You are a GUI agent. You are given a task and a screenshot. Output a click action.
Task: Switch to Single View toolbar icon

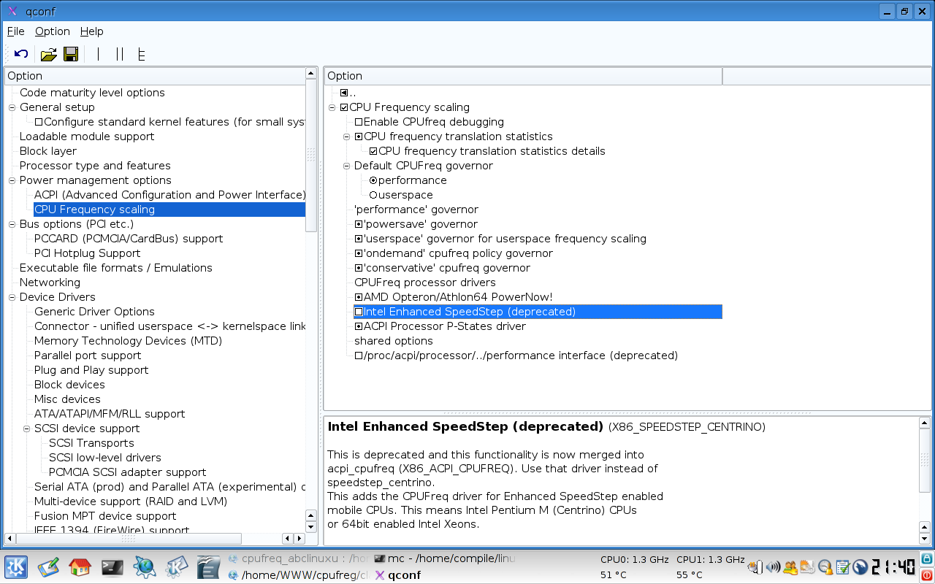99,54
